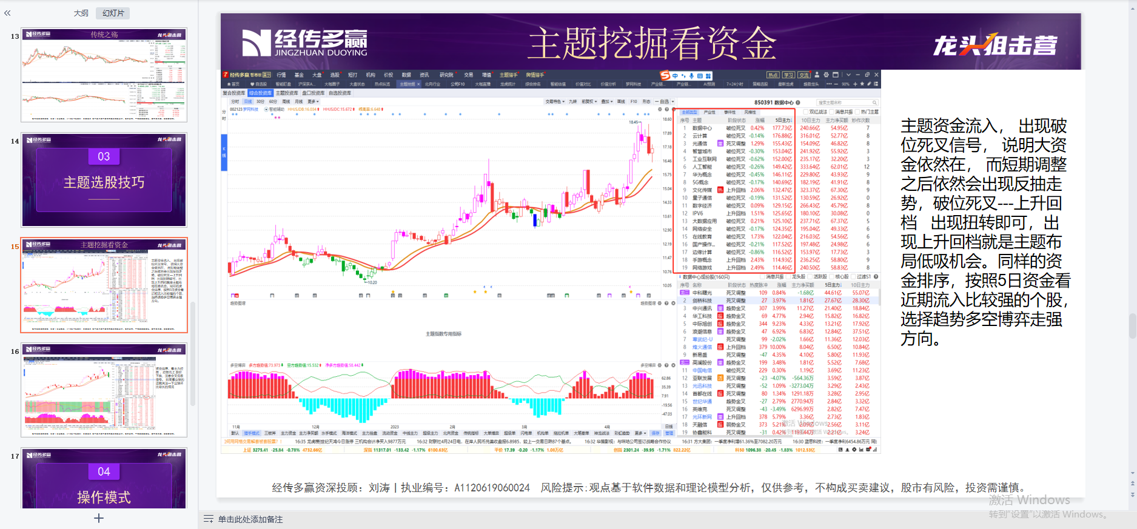Image resolution: width=1137 pixels, height=529 pixels.
Task: Open the 自选 dropdown arrow
Action: click(672, 102)
